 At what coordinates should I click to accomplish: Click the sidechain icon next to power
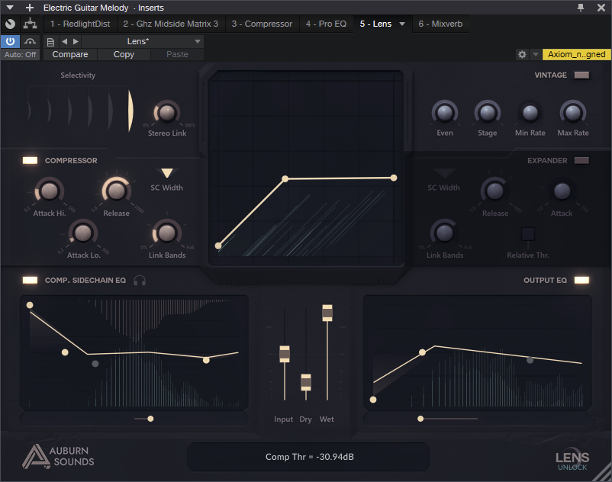pos(30,41)
